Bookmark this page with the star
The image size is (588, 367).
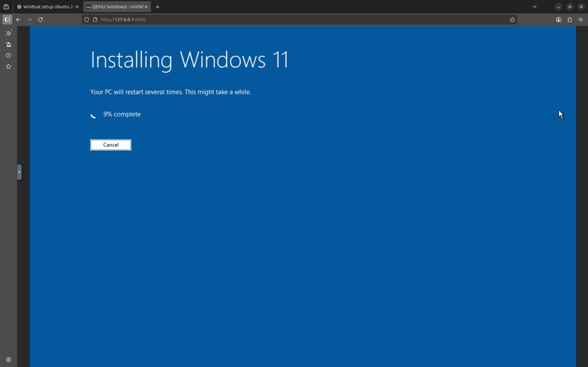tap(512, 20)
